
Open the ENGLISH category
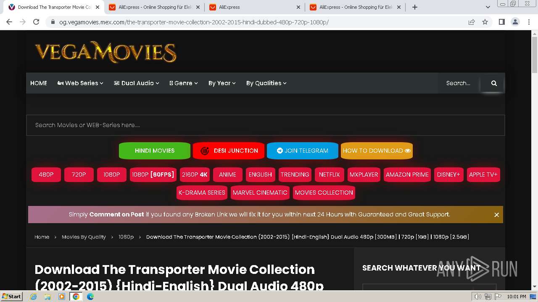[260, 174]
